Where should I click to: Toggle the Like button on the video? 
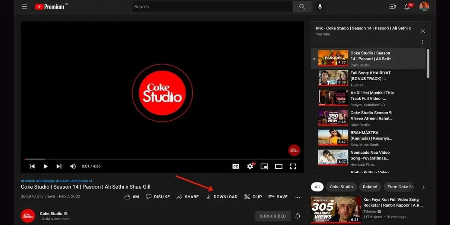(127, 196)
